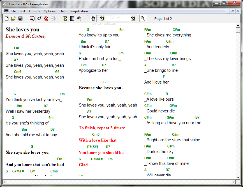Click the document system menu icon beside File

(x=6, y=11)
